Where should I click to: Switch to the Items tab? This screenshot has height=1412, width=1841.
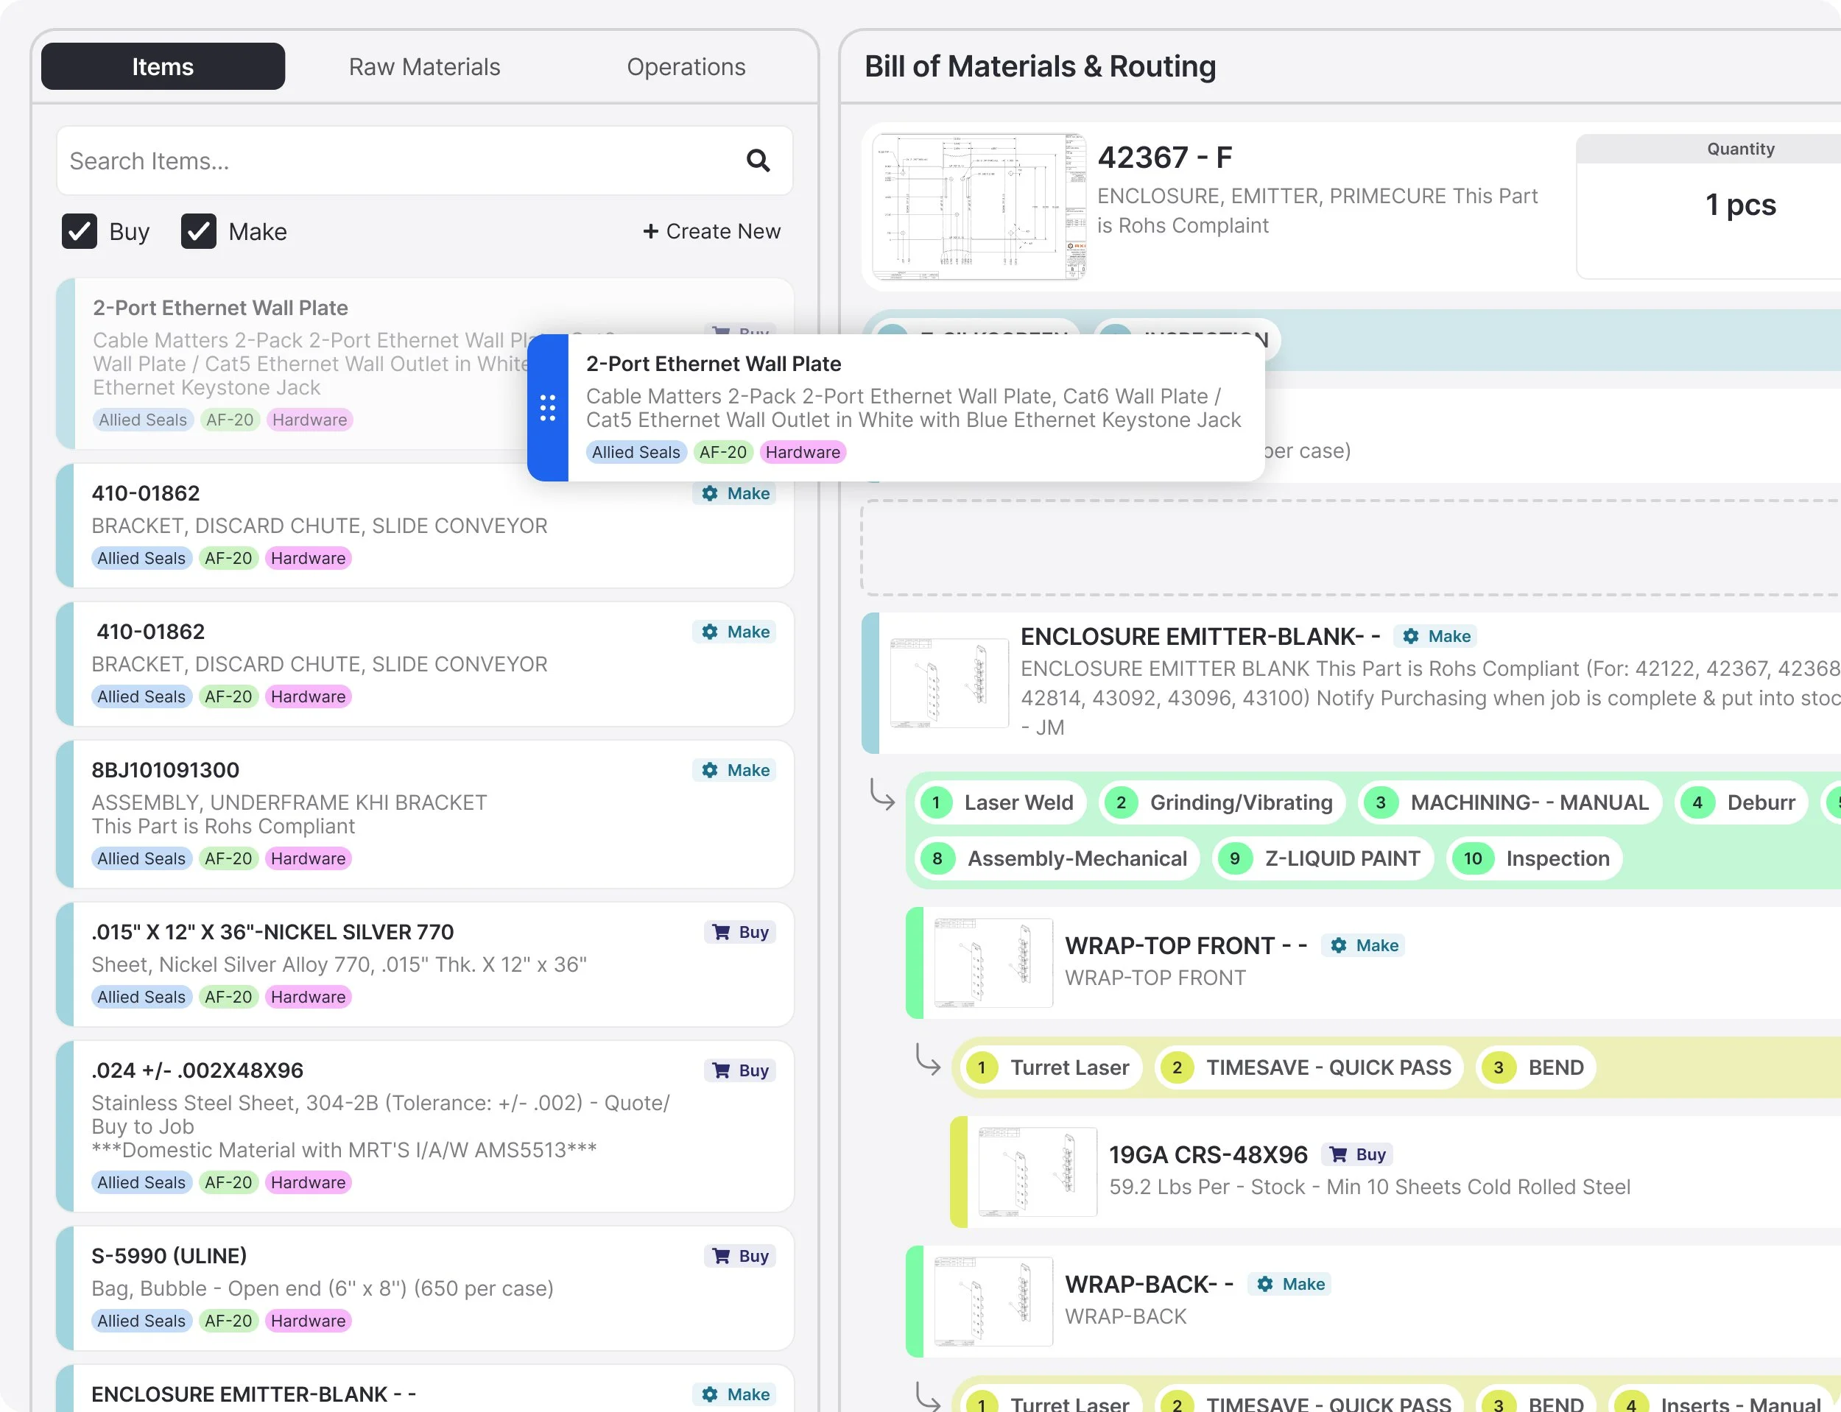(x=162, y=66)
